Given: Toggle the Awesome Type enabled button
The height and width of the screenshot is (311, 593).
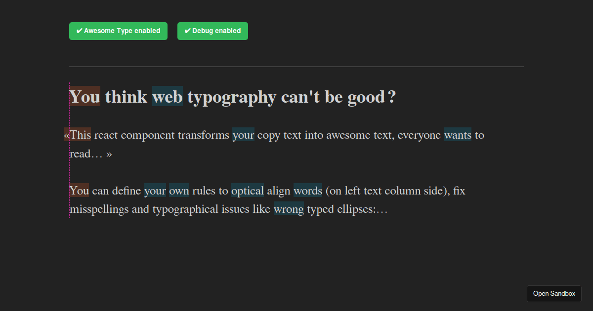Looking at the screenshot, I should pos(118,31).
